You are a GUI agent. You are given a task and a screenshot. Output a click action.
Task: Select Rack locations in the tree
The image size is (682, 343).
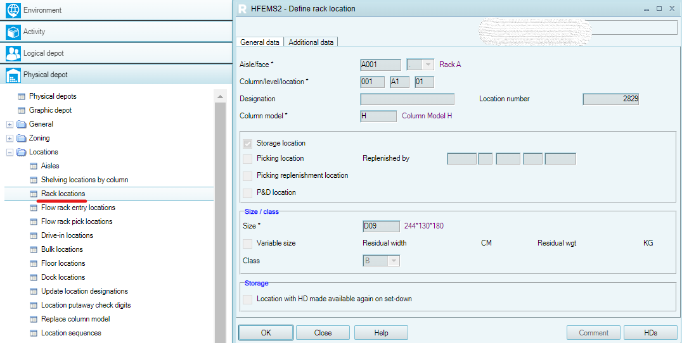click(63, 194)
